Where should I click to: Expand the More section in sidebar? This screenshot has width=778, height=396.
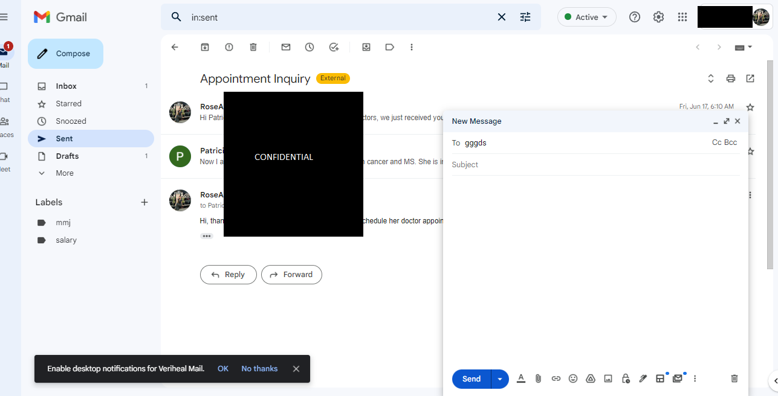click(65, 173)
